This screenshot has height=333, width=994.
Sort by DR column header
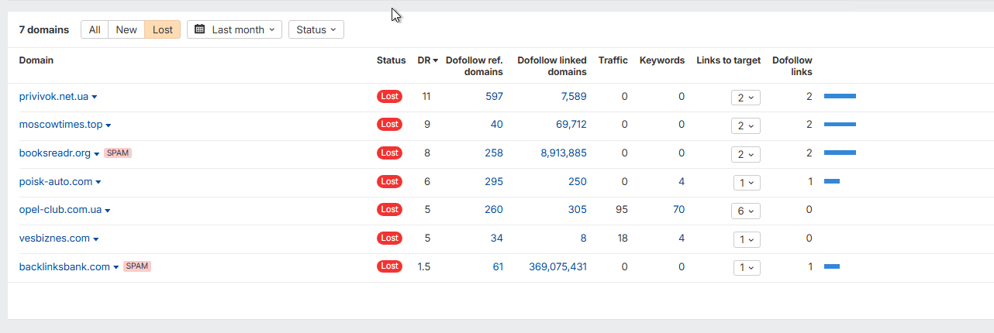click(x=428, y=60)
